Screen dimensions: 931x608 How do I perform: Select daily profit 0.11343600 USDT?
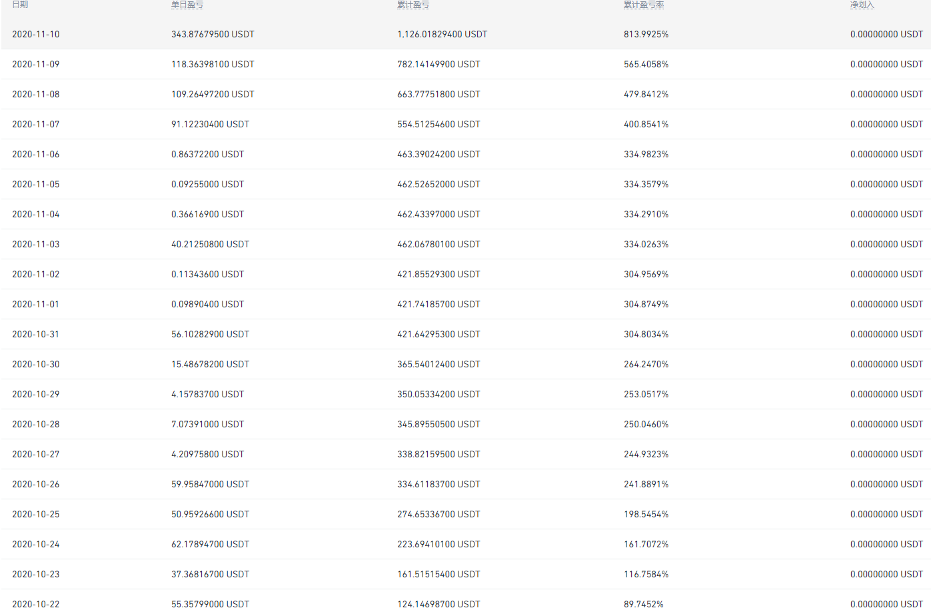(x=208, y=274)
